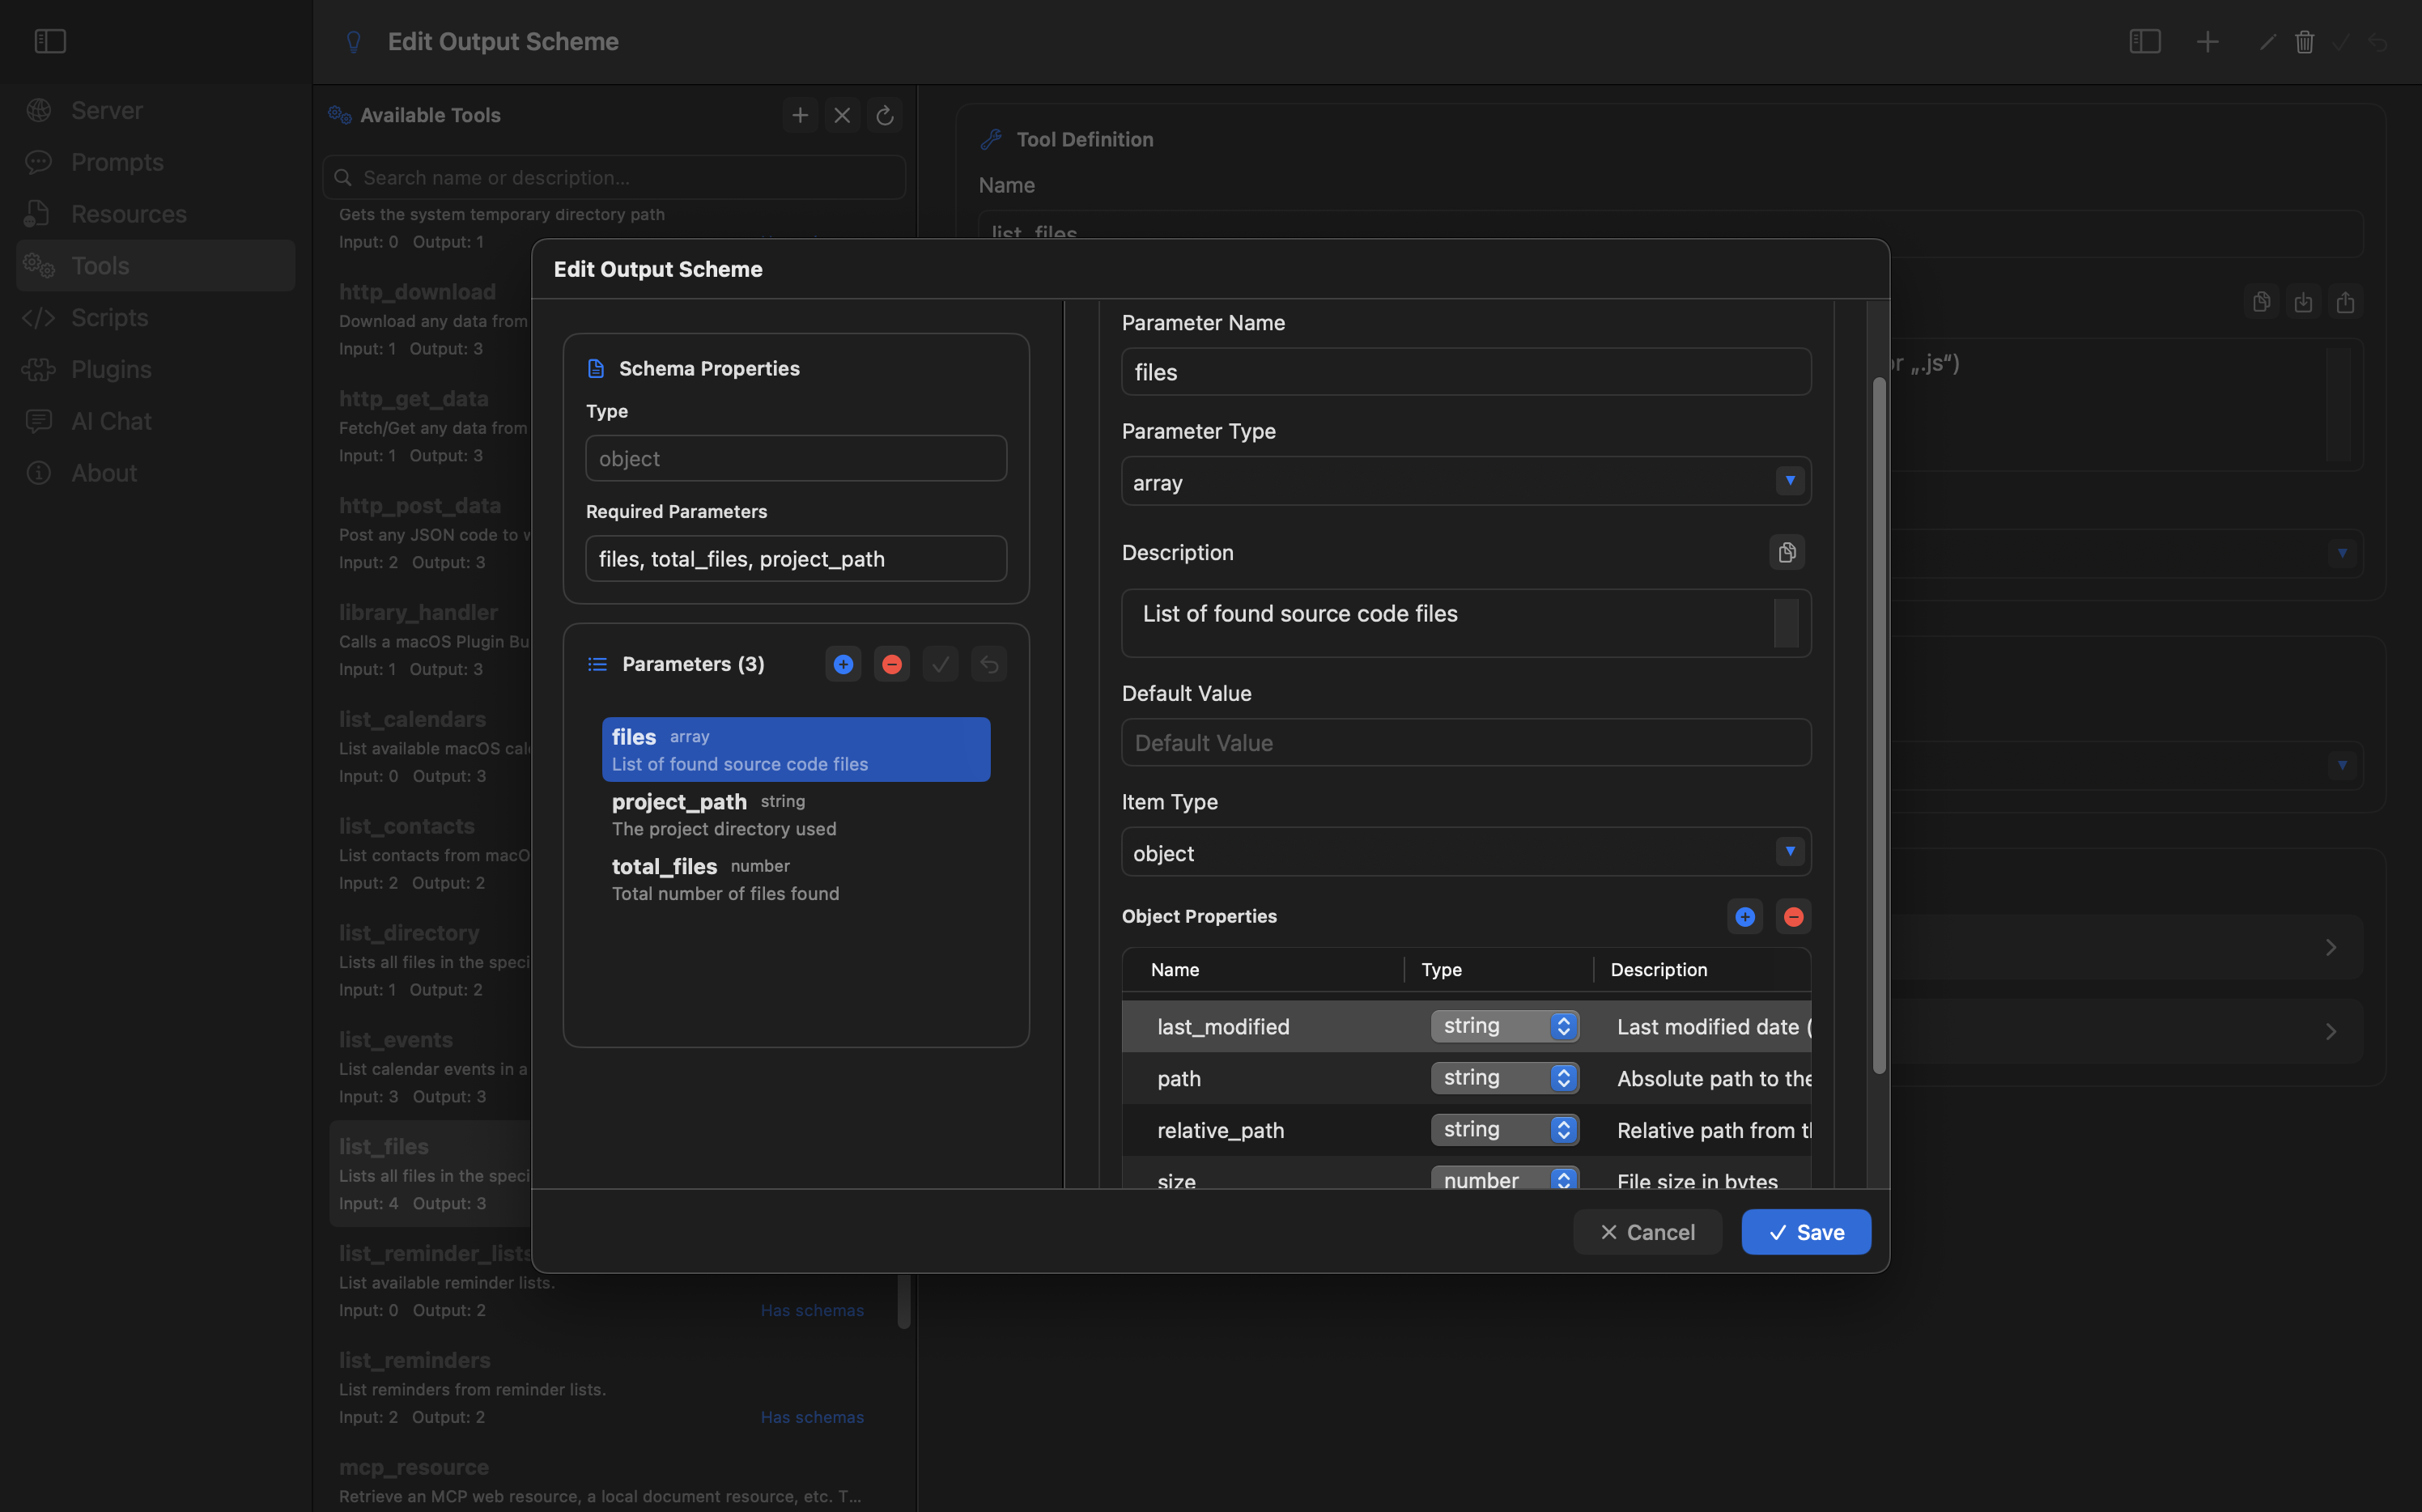Cancel the Edit Output Scheme dialog
Viewport: 2422px width, 1512px height.
click(x=1648, y=1232)
